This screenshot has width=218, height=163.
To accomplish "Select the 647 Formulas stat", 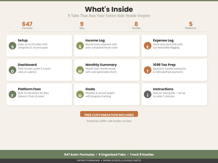I will click(27, 25).
